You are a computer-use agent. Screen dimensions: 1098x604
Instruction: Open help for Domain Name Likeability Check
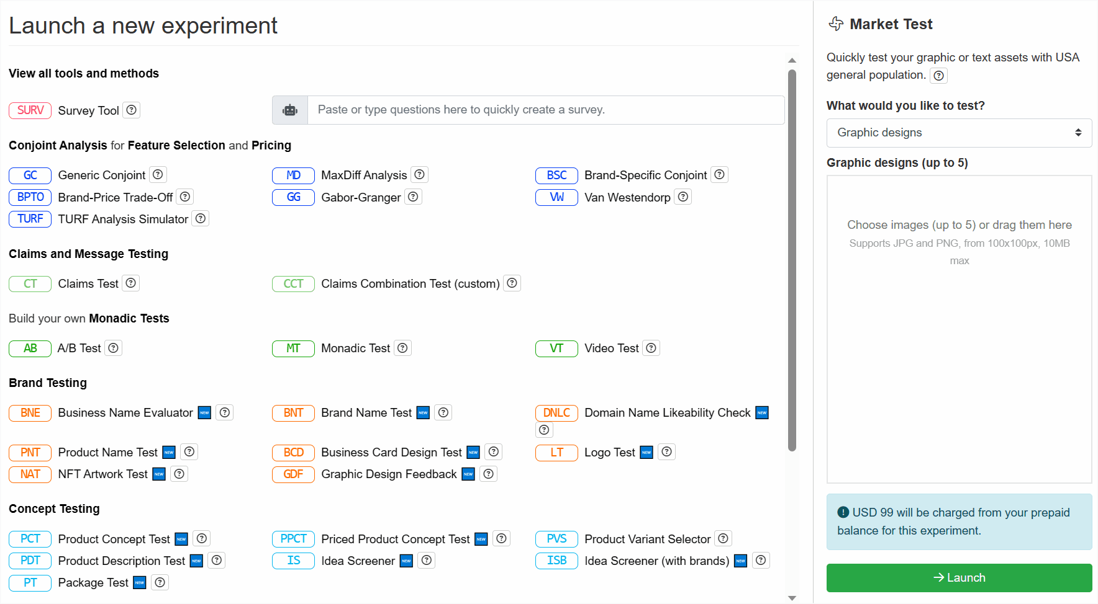tap(545, 430)
